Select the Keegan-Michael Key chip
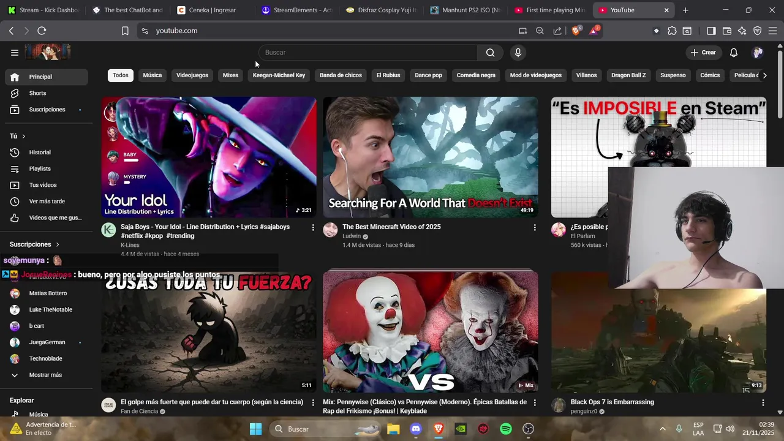This screenshot has width=784, height=441. 279,75
